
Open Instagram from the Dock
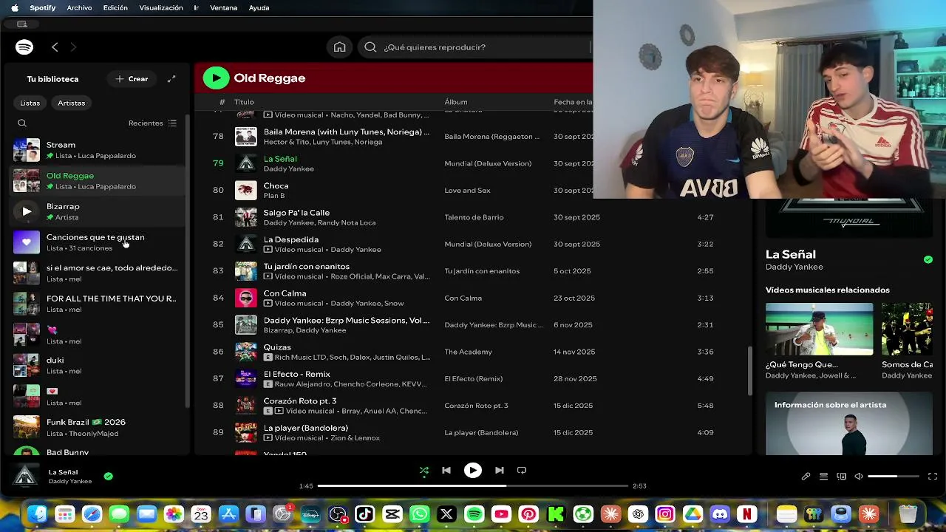(665, 514)
